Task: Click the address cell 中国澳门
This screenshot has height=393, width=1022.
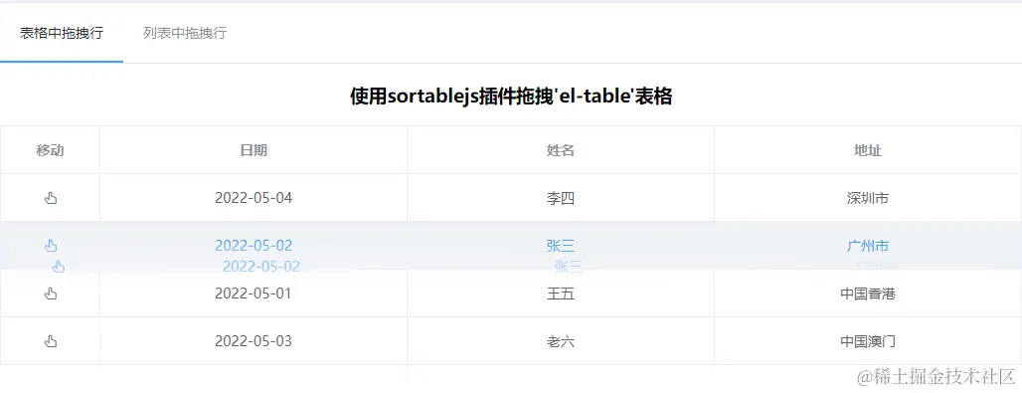Action: point(868,341)
